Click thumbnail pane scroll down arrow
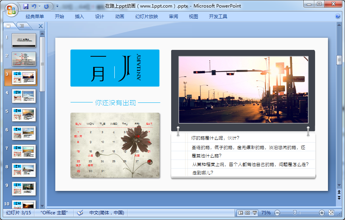The image size is (345, 220). (x=42, y=206)
